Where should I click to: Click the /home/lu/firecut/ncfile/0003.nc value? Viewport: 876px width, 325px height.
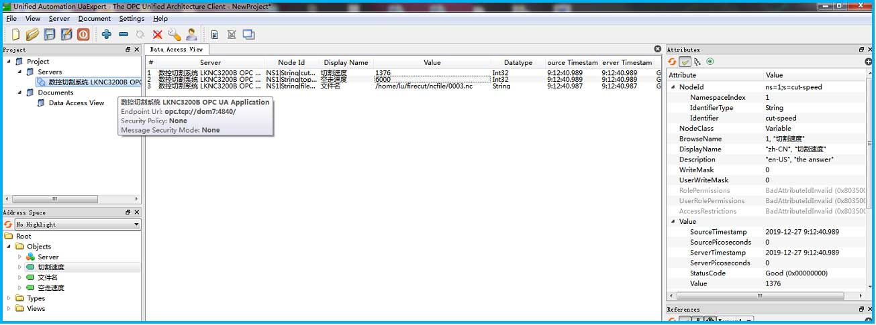424,86
